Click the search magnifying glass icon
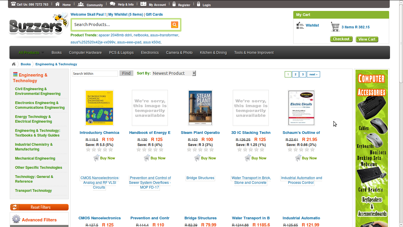 tap(174, 25)
